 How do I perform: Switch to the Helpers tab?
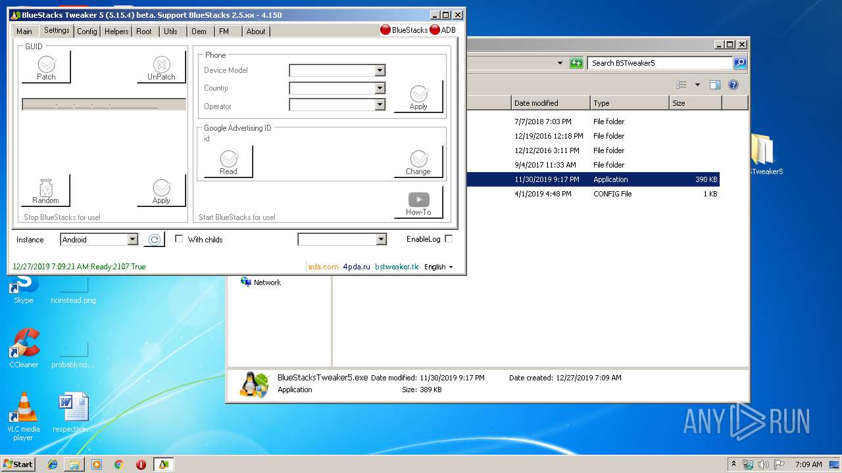point(116,32)
